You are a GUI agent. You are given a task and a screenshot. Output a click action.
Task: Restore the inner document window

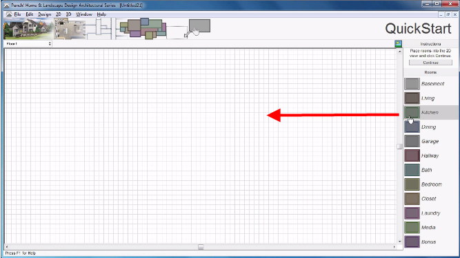click(x=448, y=14)
